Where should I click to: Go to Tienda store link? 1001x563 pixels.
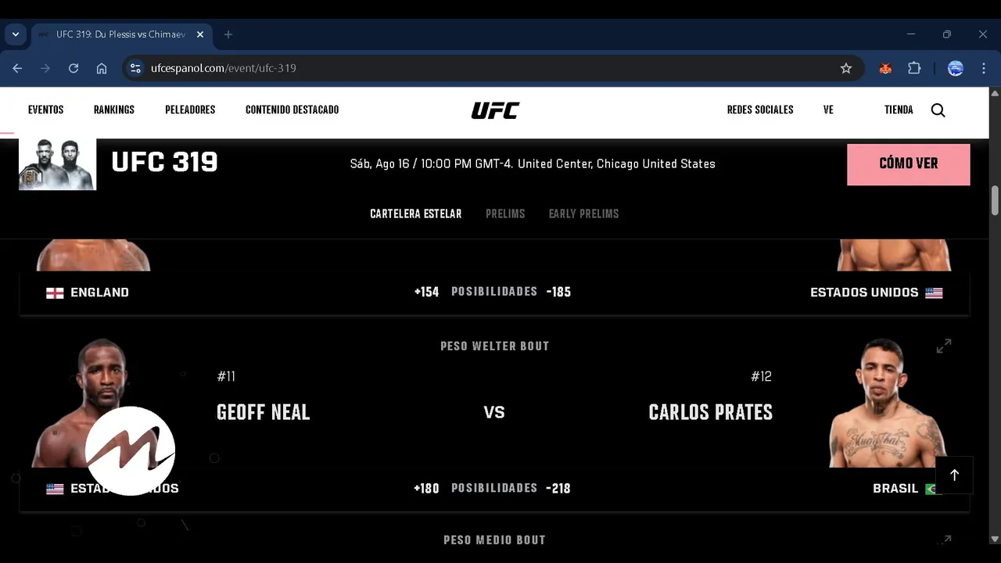899,110
